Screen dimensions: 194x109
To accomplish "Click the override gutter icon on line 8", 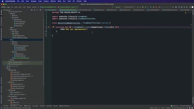I will (x=48, y=27).
